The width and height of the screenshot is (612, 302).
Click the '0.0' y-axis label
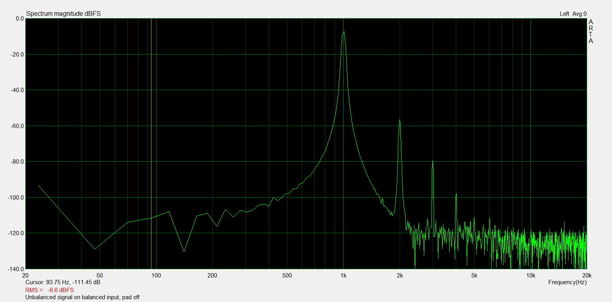(x=19, y=19)
